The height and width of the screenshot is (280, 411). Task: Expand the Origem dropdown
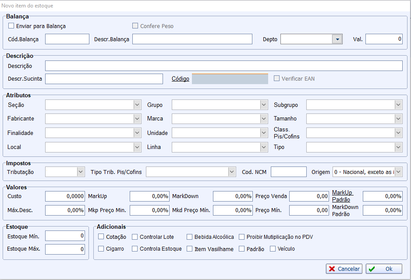(398, 172)
